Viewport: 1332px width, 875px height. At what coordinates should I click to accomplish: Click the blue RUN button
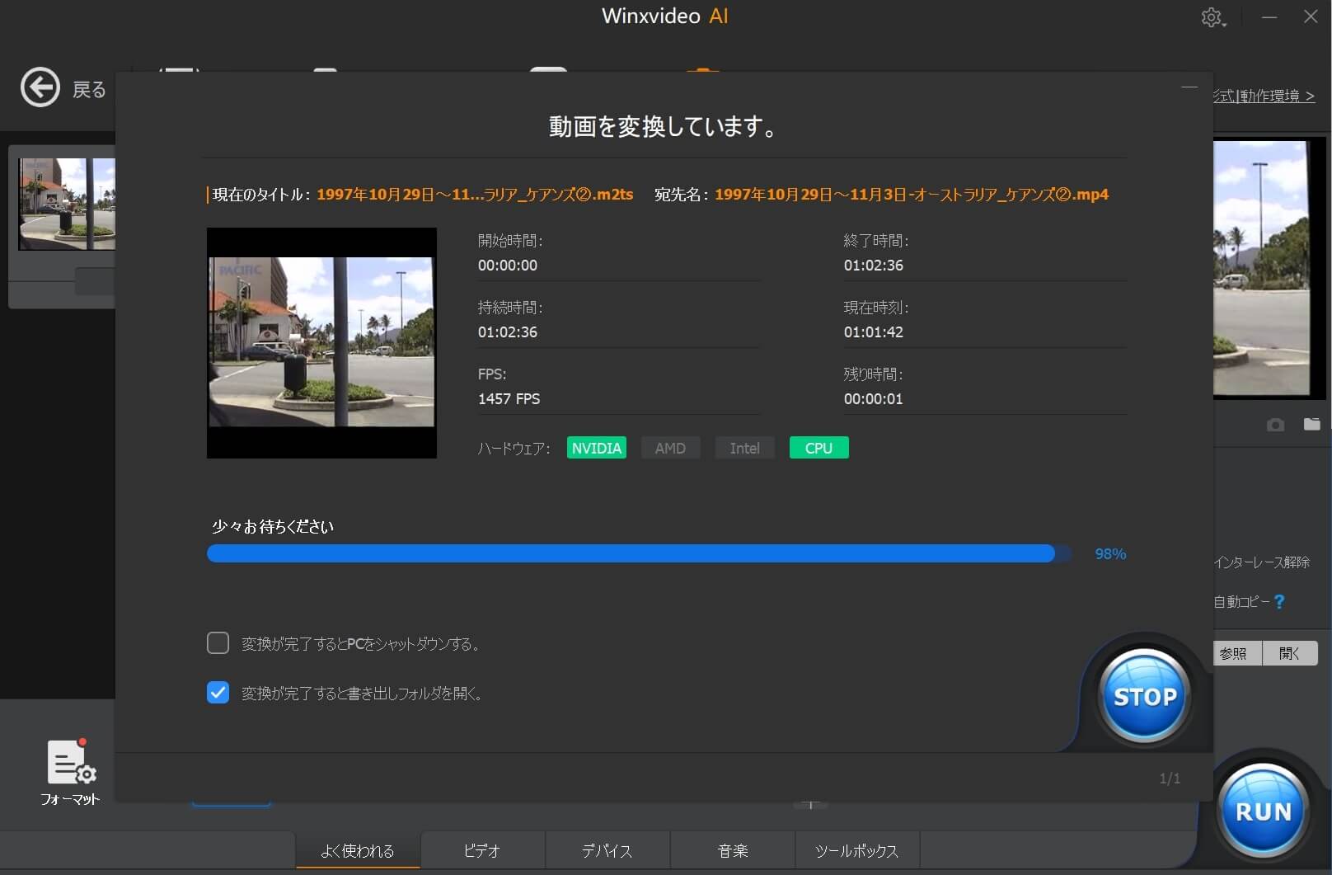tap(1264, 811)
